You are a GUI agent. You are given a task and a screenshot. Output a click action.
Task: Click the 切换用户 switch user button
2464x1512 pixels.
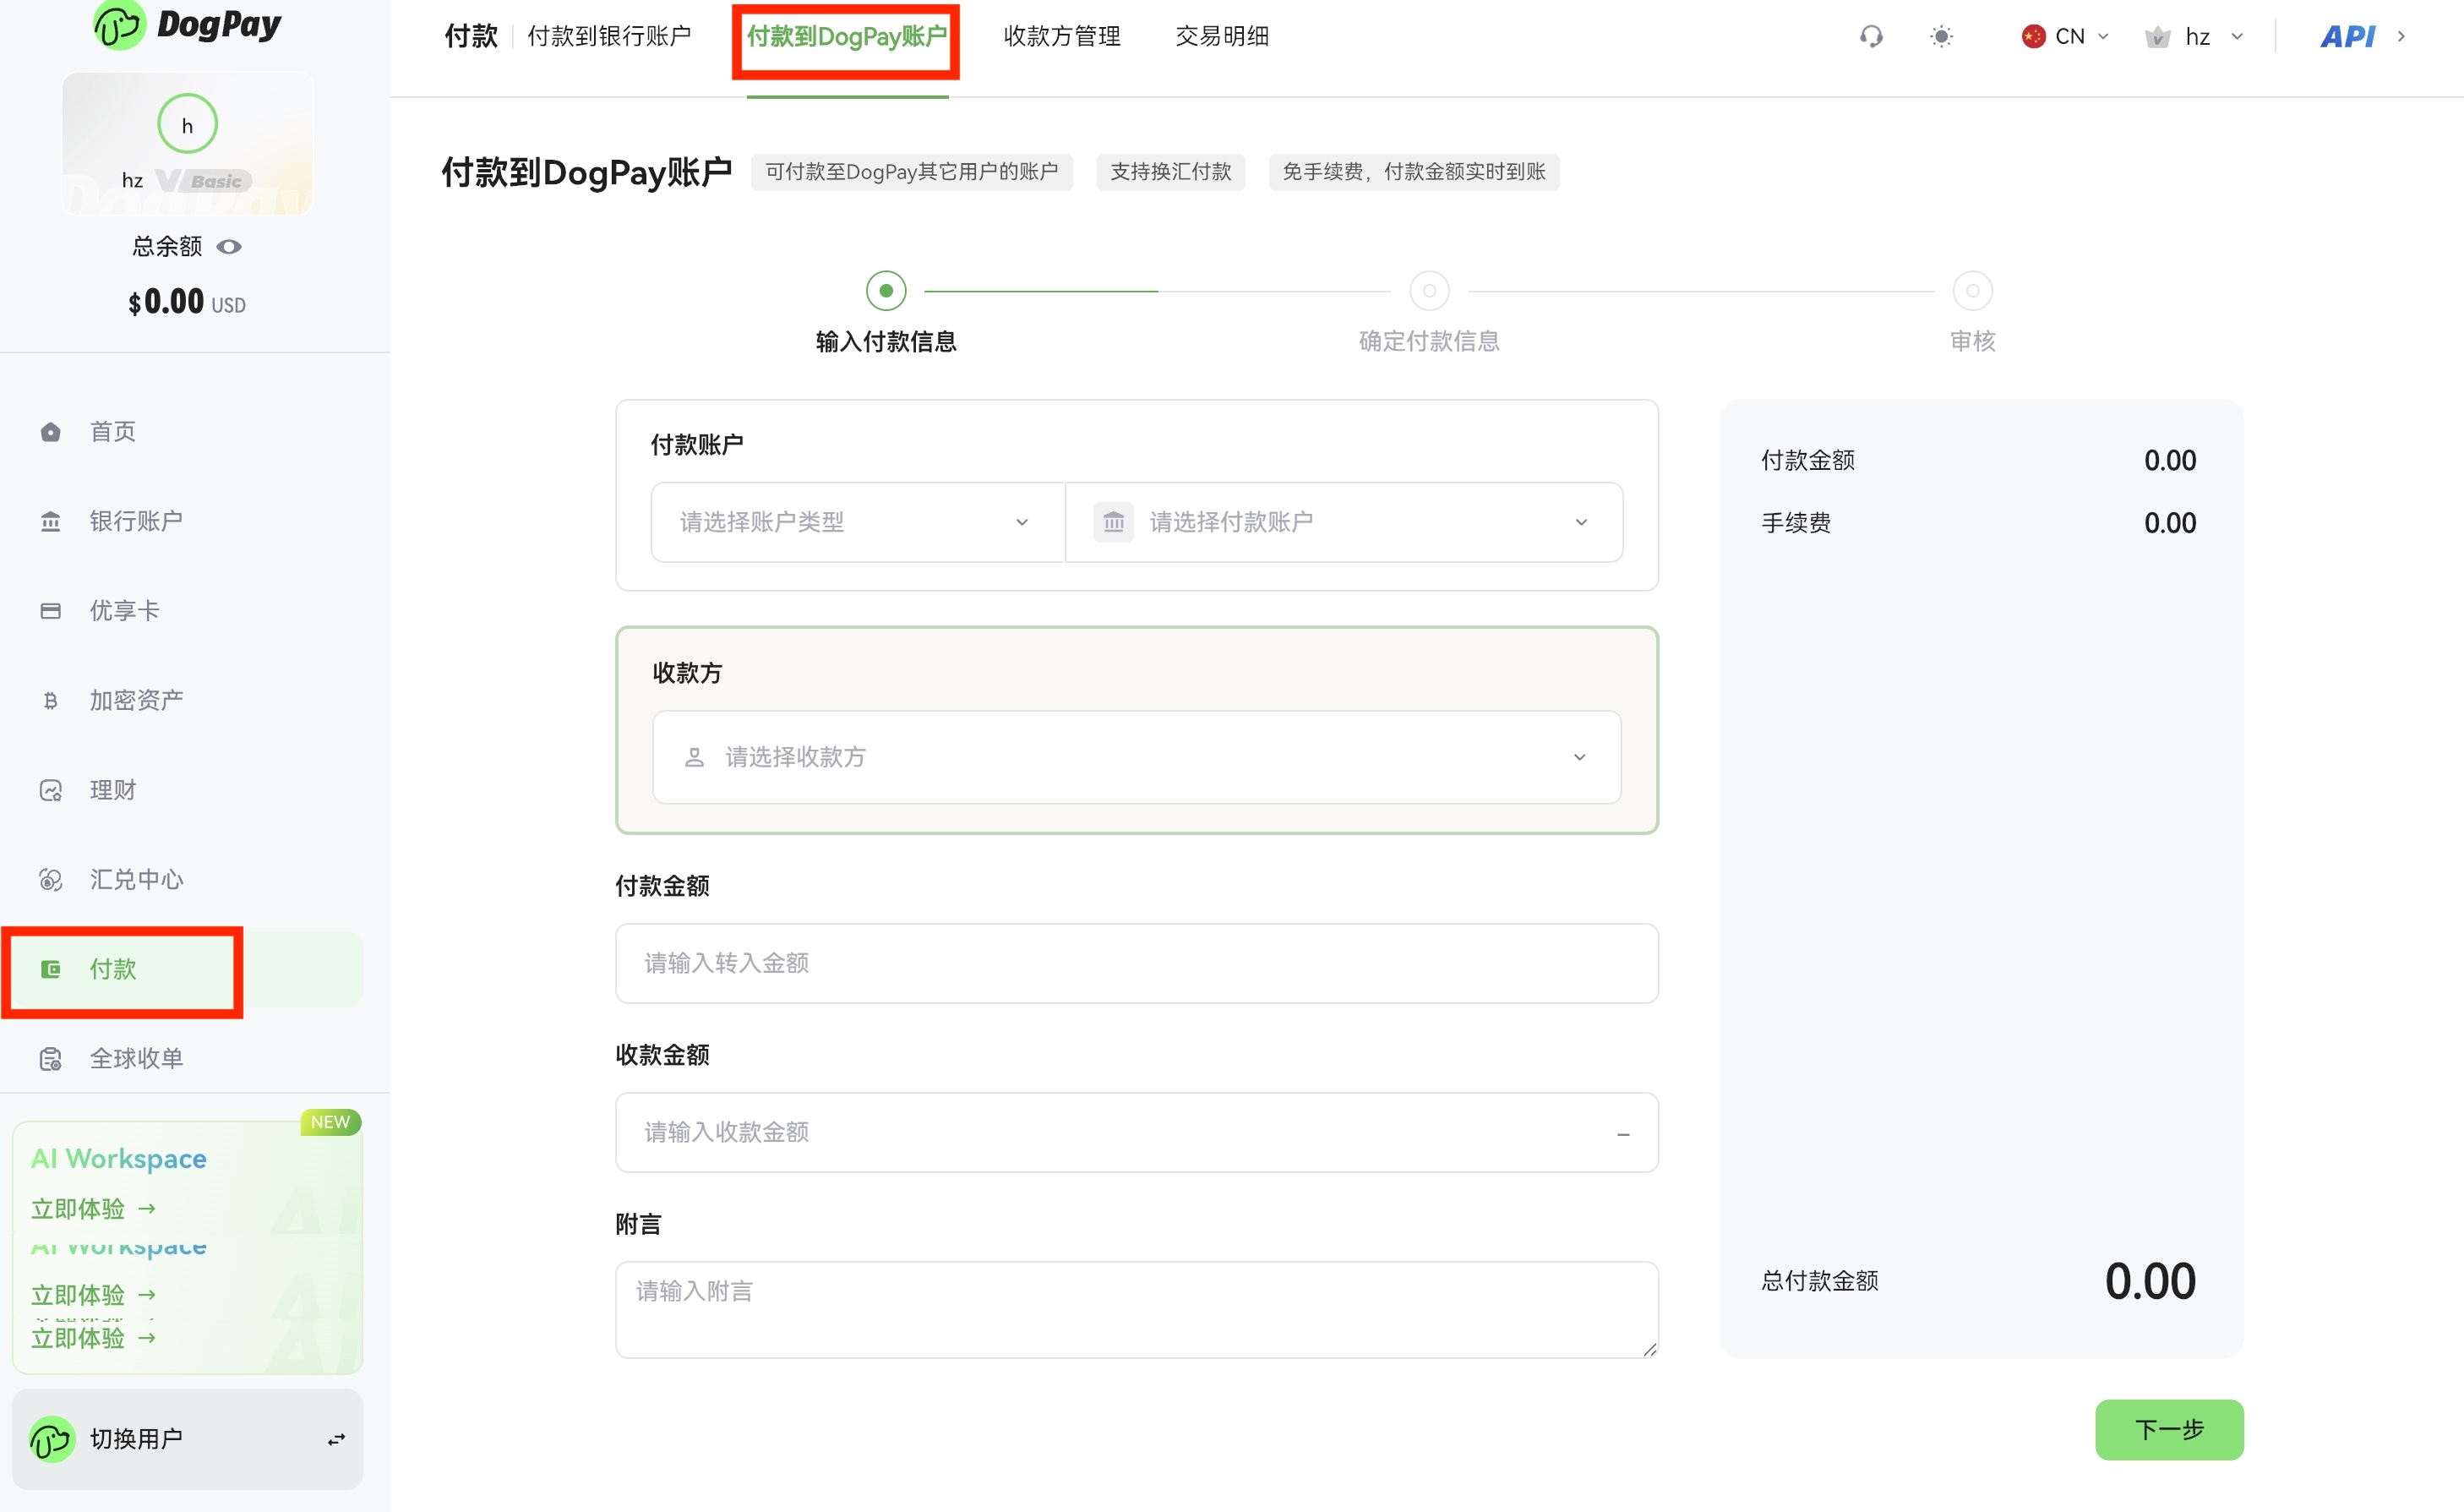click(187, 1439)
